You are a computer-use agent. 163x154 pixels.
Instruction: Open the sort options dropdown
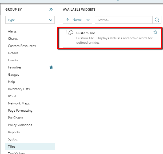click(88, 20)
